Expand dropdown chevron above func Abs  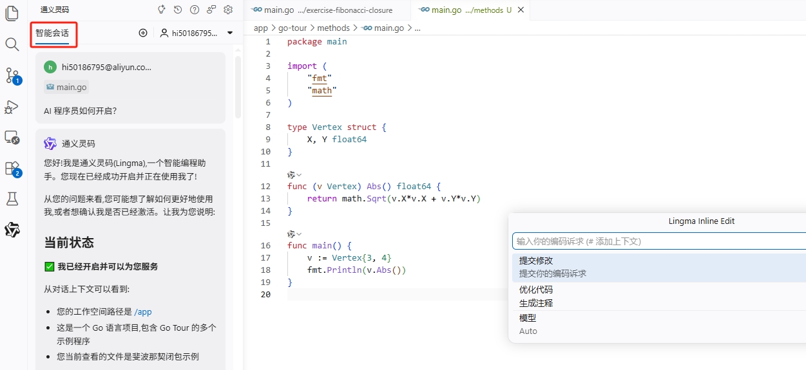coord(299,175)
